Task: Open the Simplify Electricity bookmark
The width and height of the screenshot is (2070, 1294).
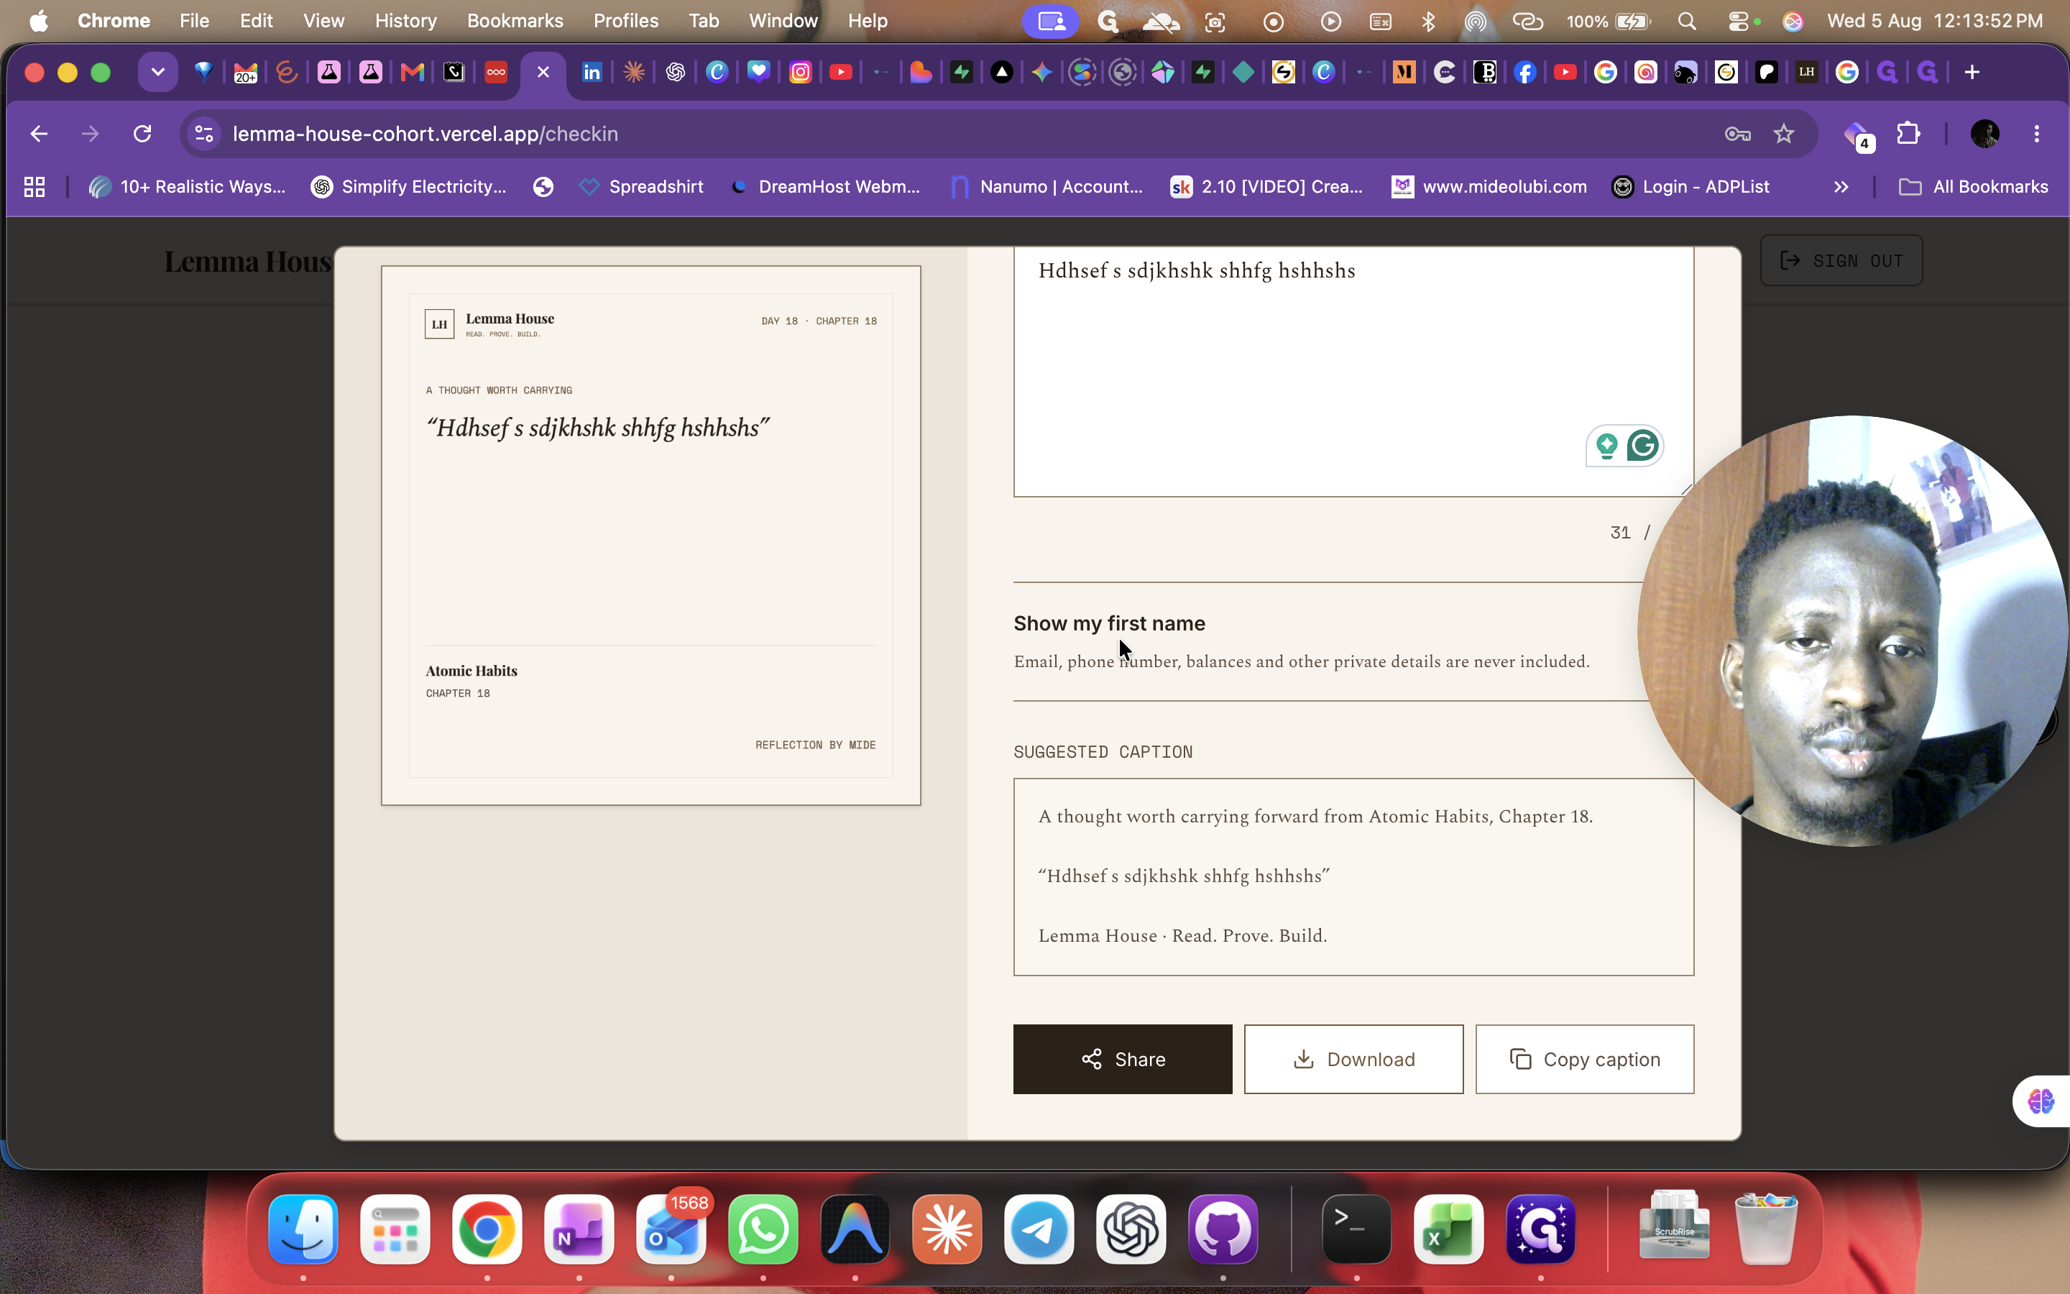Action: point(409,187)
